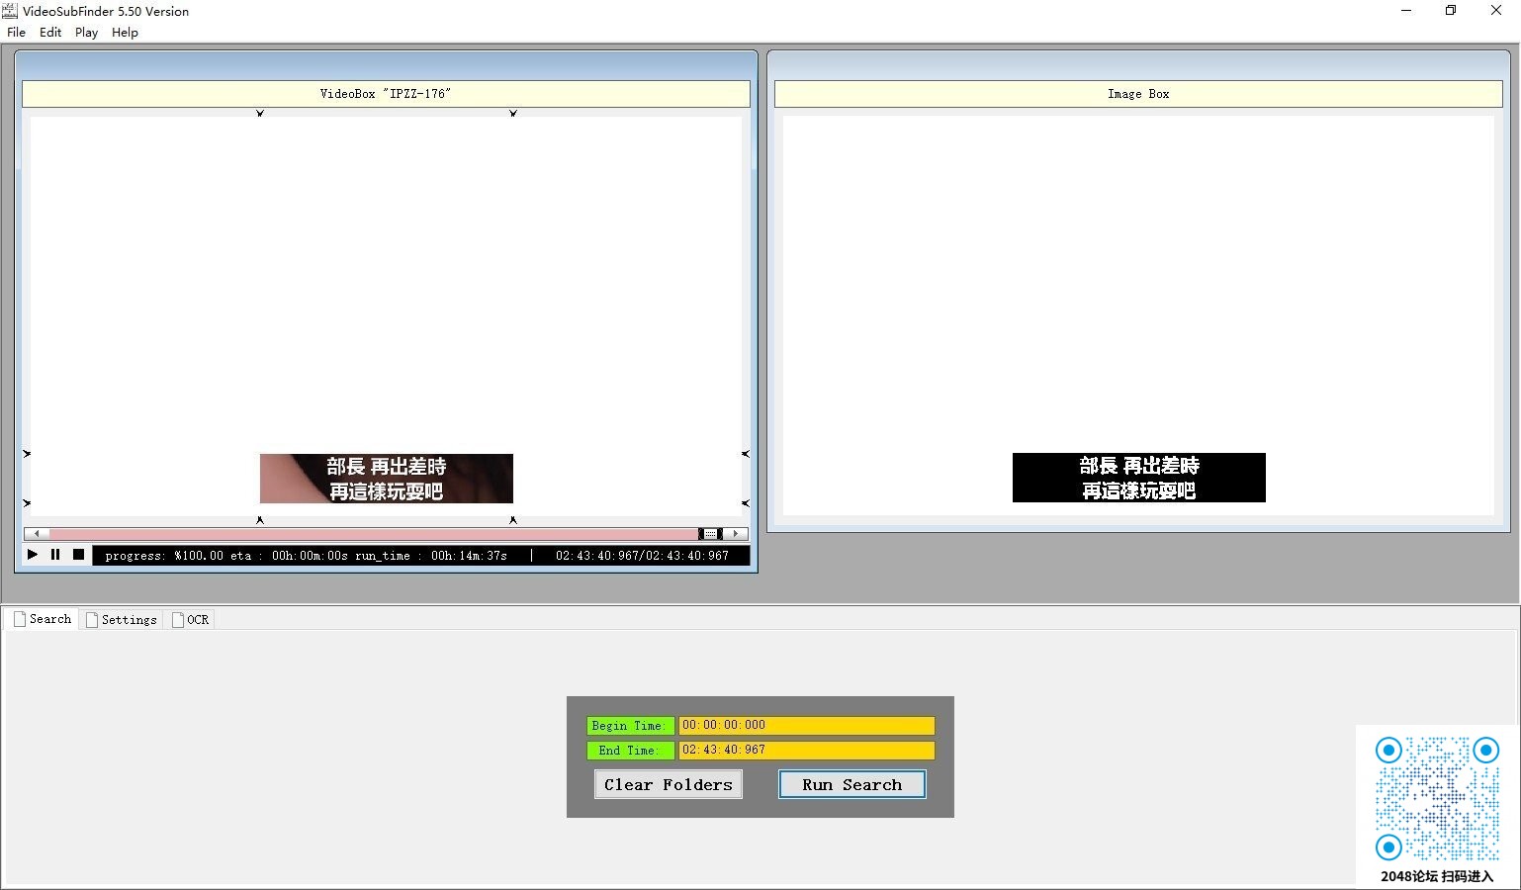Click the lower left horizontal crop marker

27,503
